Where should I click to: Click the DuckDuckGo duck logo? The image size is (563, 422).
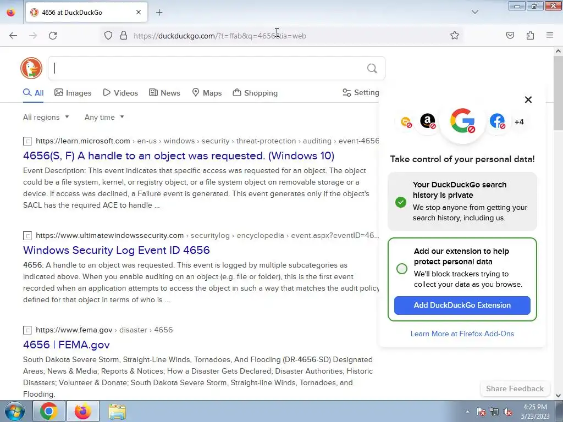click(31, 68)
